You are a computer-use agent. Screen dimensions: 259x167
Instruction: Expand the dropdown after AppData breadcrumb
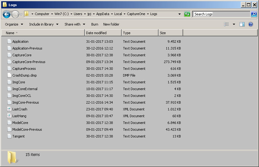[x=112, y=14]
